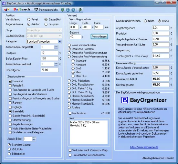178x164 pixels.
Task: Increase Anzahl Artikel eingestellt with up arrow
Action: click(56, 46)
